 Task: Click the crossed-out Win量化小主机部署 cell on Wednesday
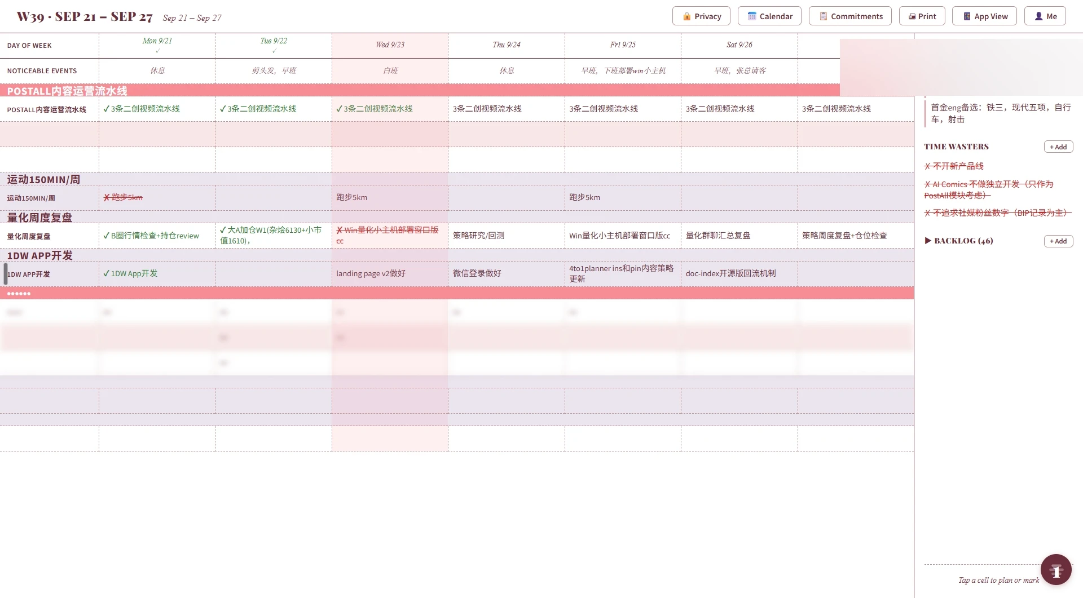390,236
